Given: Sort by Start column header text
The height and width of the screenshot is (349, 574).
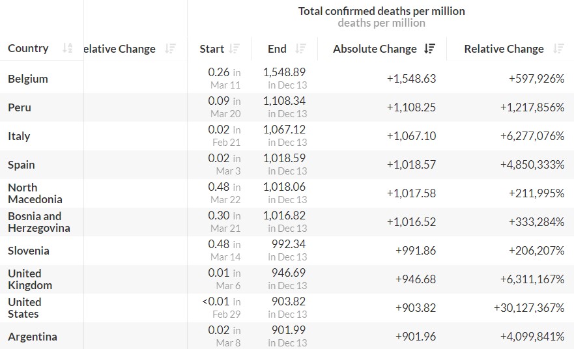Looking at the screenshot, I should coord(212,49).
